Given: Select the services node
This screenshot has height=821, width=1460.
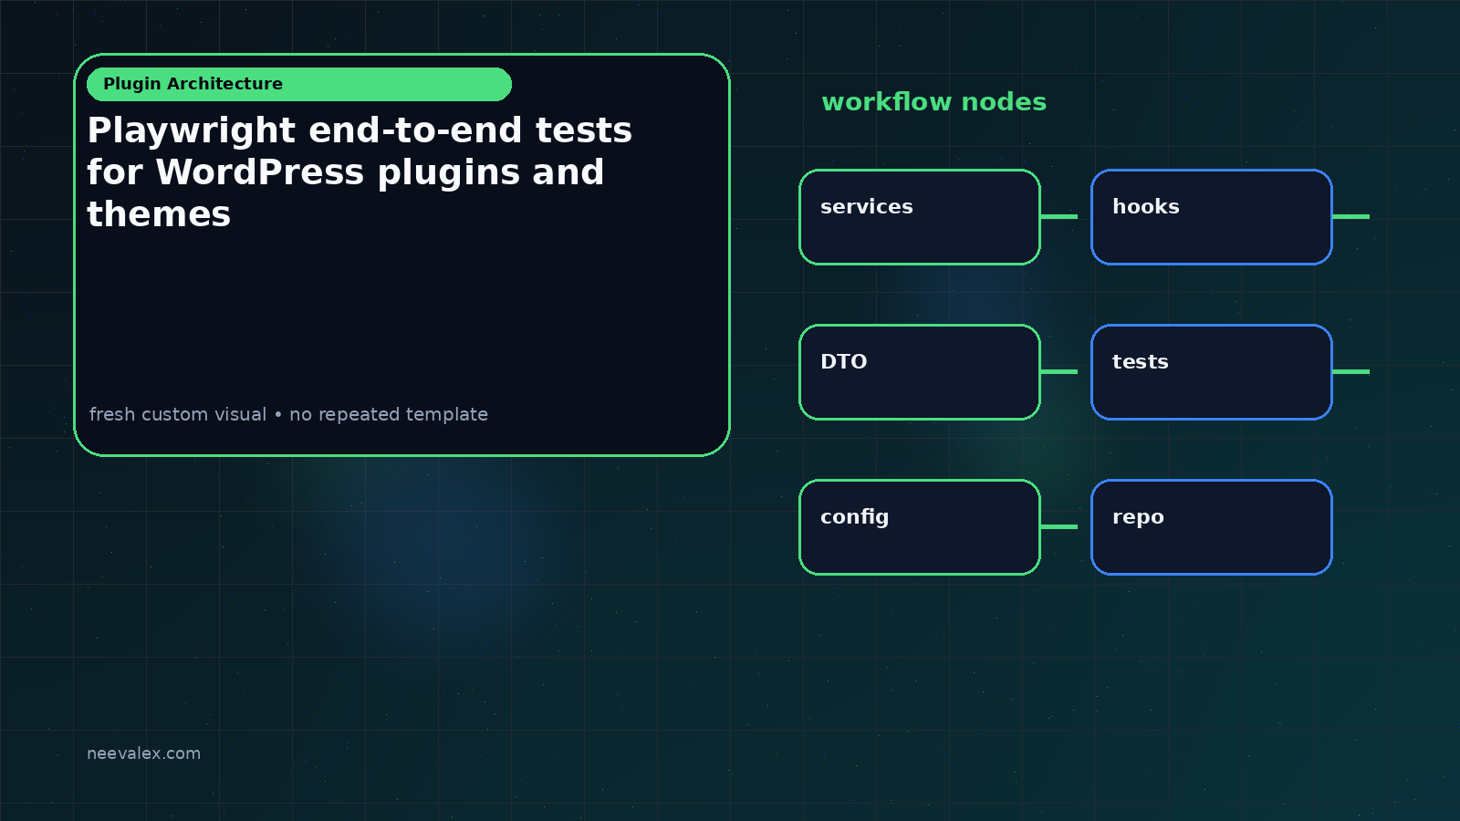Looking at the screenshot, I should 920,217.
